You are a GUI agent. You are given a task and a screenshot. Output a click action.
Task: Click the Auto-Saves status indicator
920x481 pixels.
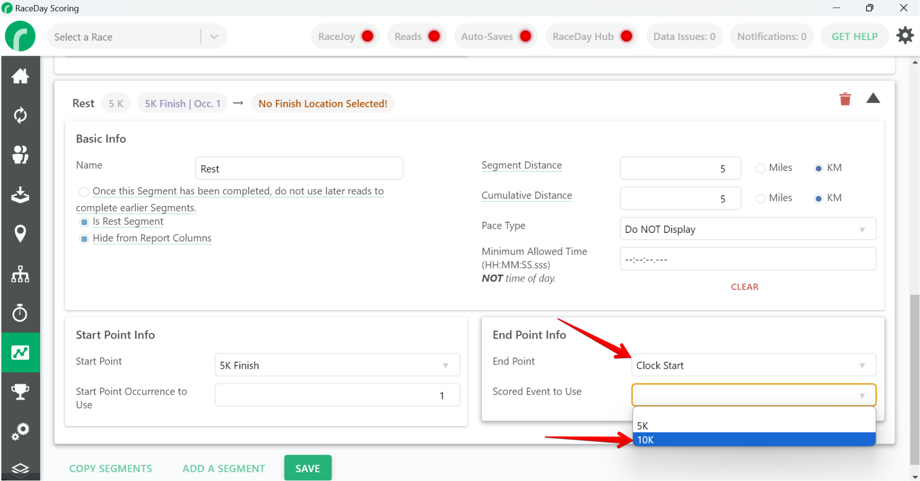[496, 37]
